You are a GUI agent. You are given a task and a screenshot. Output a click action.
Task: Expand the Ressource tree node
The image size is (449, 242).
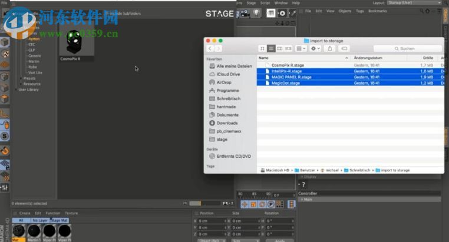[21, 84]
